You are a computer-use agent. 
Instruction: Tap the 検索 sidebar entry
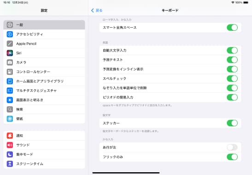[x=44, y=110]
